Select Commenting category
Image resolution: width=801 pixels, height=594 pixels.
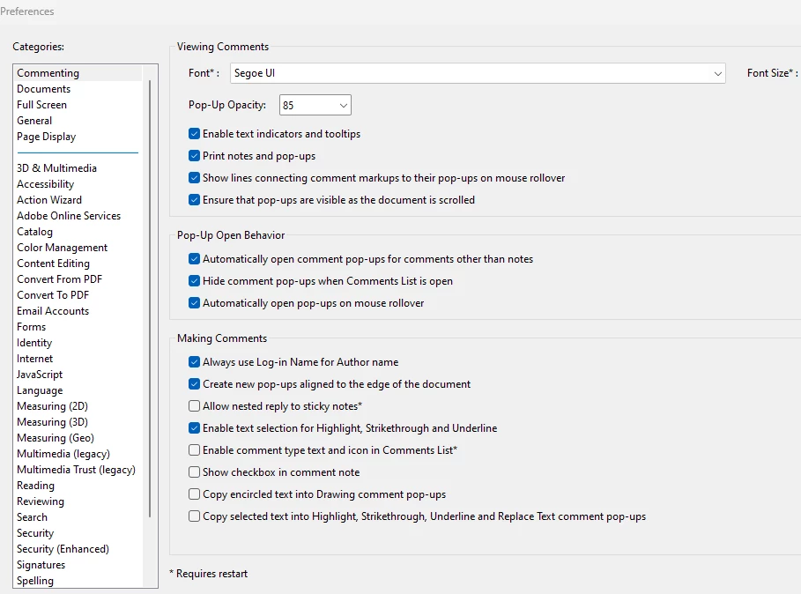coord(78,73)
